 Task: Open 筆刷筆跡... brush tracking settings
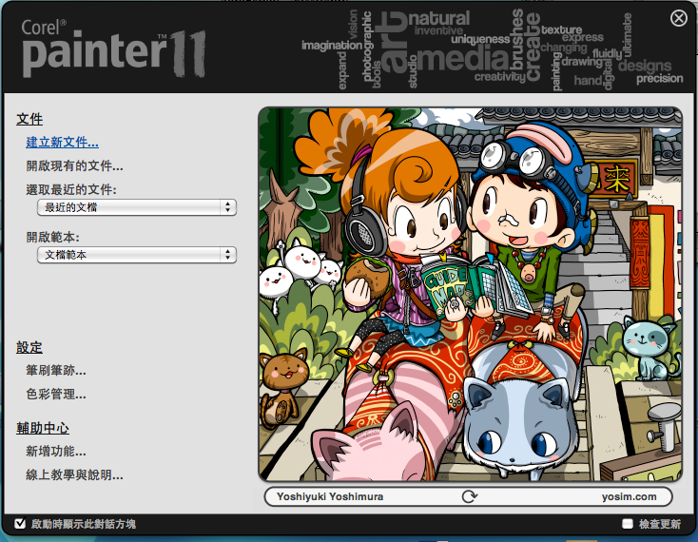[x=56, y=370]
